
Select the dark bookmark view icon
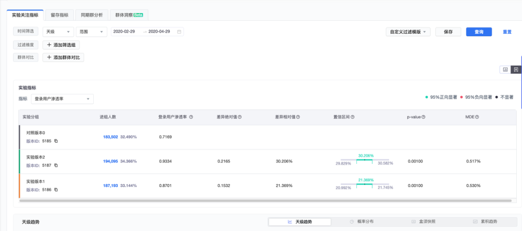pos(516,69)
